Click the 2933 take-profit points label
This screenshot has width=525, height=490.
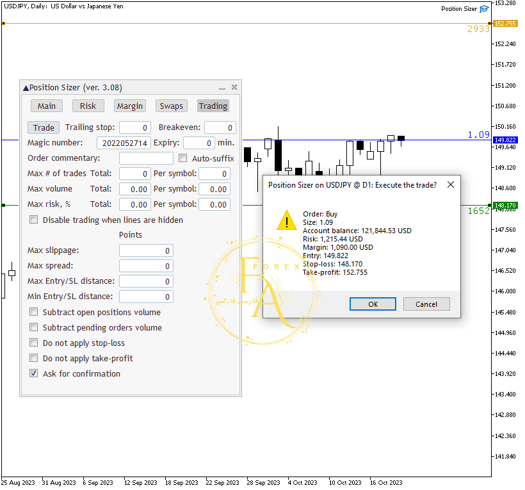point(478,29)
